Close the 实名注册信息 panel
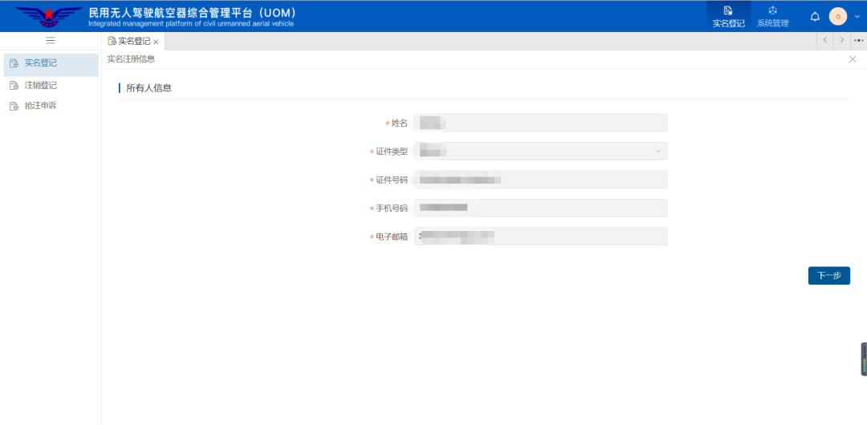This screenshot has height=425, width=867. click(853, 59)
